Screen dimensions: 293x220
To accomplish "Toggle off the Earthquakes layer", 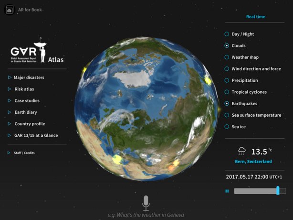I will tap(227, 103).
